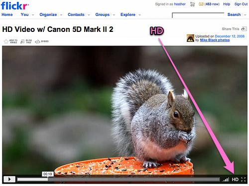Open the December 12, 2008 date link

pyautogui.click(x=230, y=36)
